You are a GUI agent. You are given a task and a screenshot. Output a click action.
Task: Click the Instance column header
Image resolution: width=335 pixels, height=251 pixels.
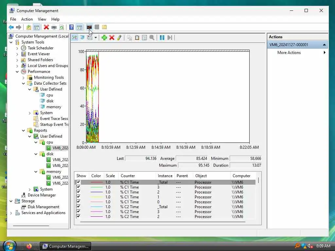coord(165,176)
